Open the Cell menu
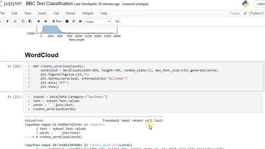The height and width of the screenshot is (149, 265). coord(56,13)
